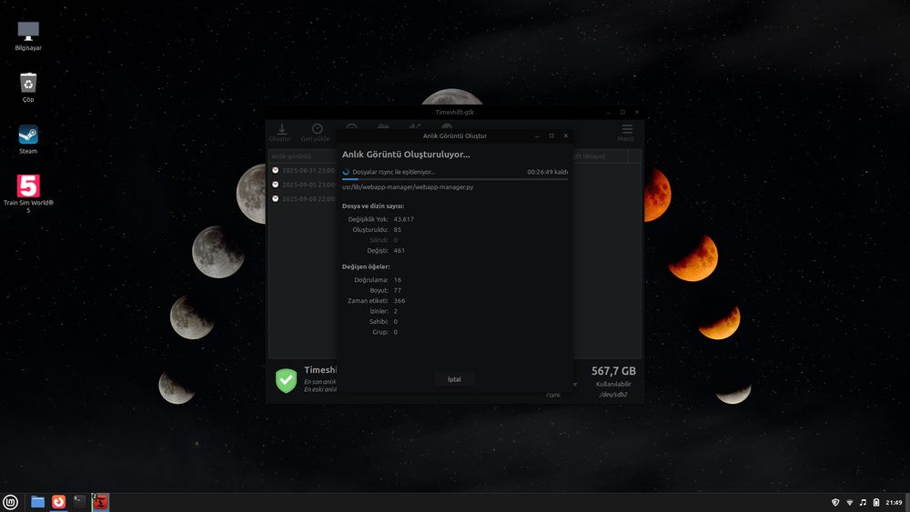Click the Oluştur toolbar icon in Timeshift
The height and width of the screenshot is (512, 910).
pos(280,132)
